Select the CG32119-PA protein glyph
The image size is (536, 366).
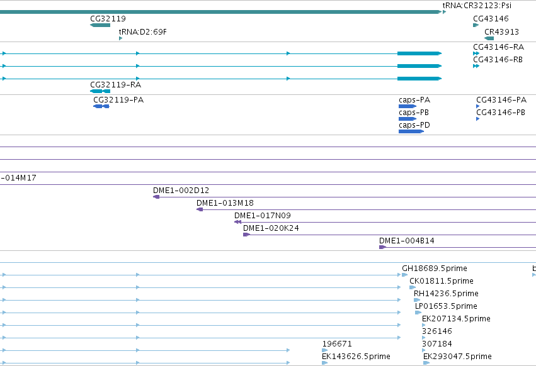coord(101,106)
